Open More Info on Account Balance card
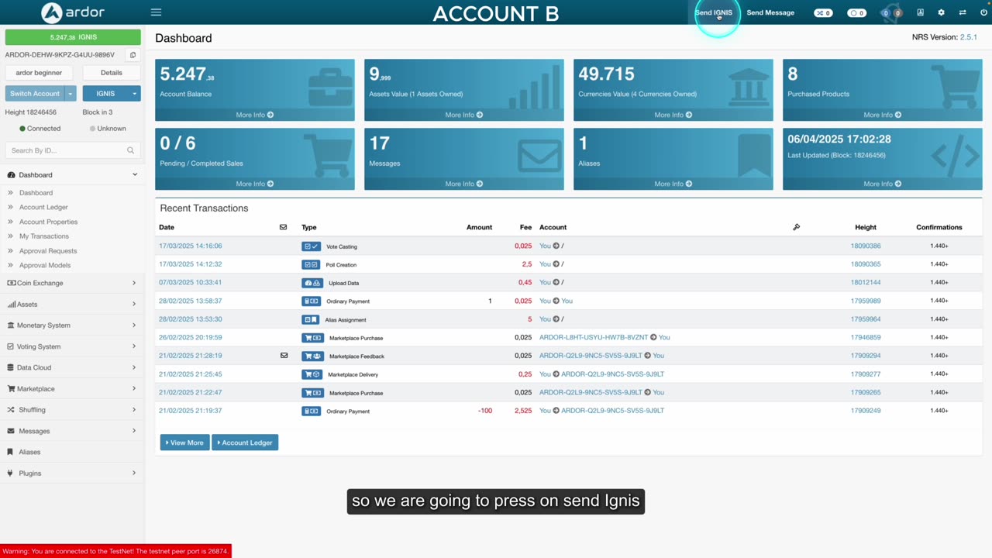 click(255, 115)
